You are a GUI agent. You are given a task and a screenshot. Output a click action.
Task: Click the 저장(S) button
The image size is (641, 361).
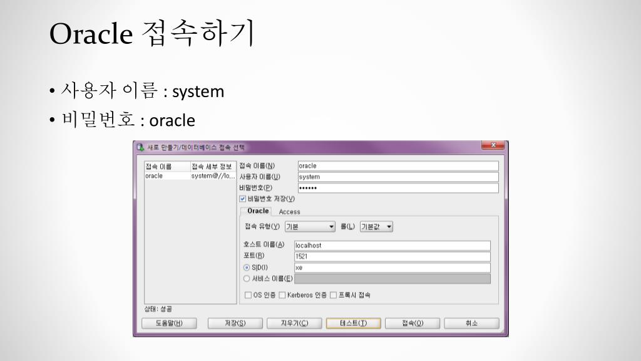[235, 323]
